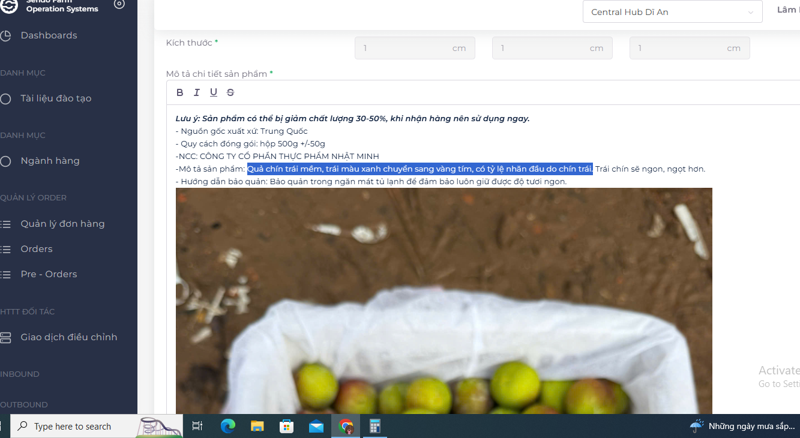Click the second Kích thước cm field
This screenshot has height=438, width=800.
pos(552,48)
